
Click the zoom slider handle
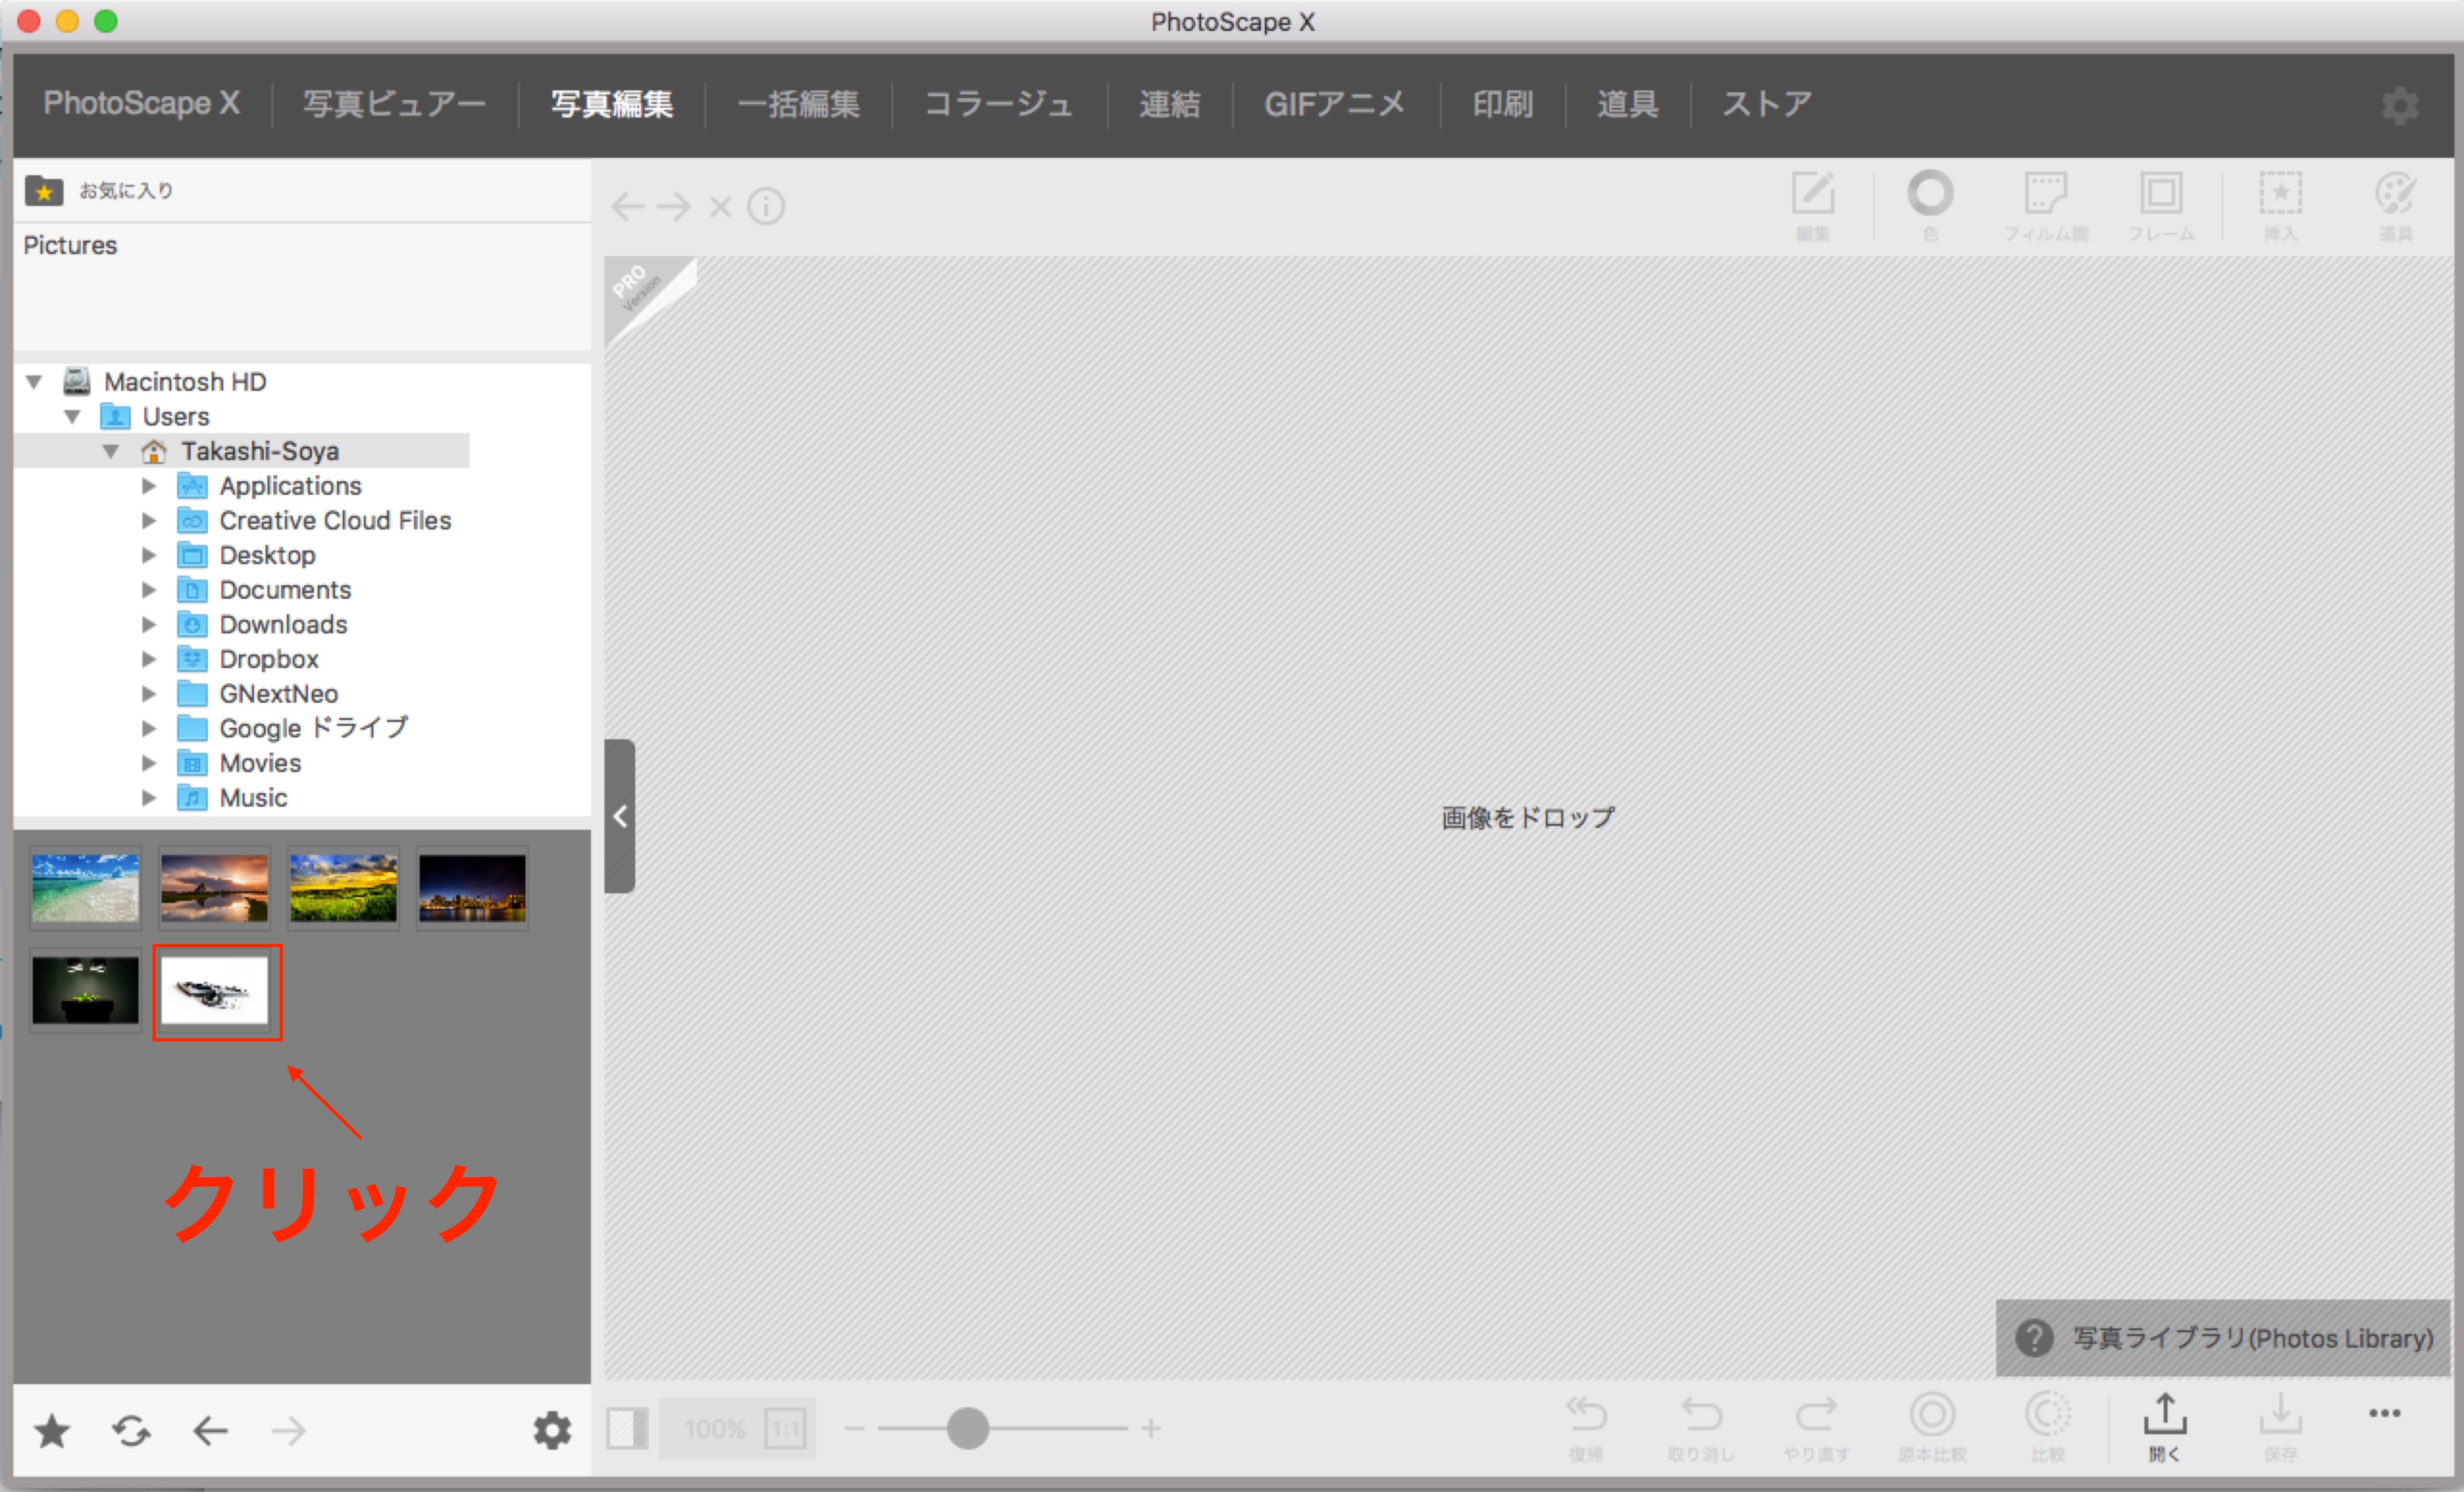coord(967,1428)
